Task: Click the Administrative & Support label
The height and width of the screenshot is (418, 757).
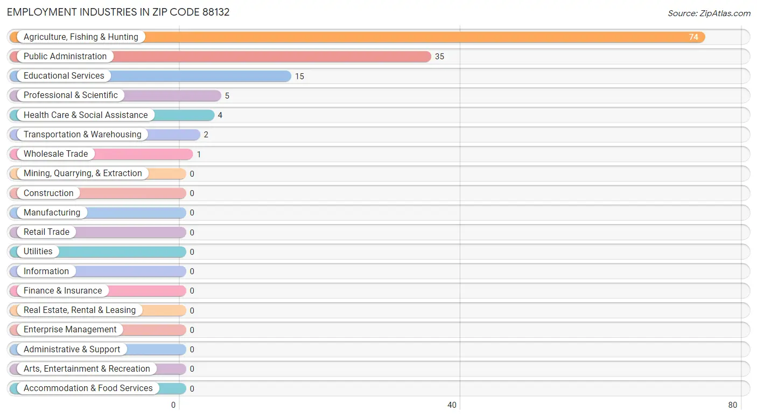Action: click(x=72, y=350)
